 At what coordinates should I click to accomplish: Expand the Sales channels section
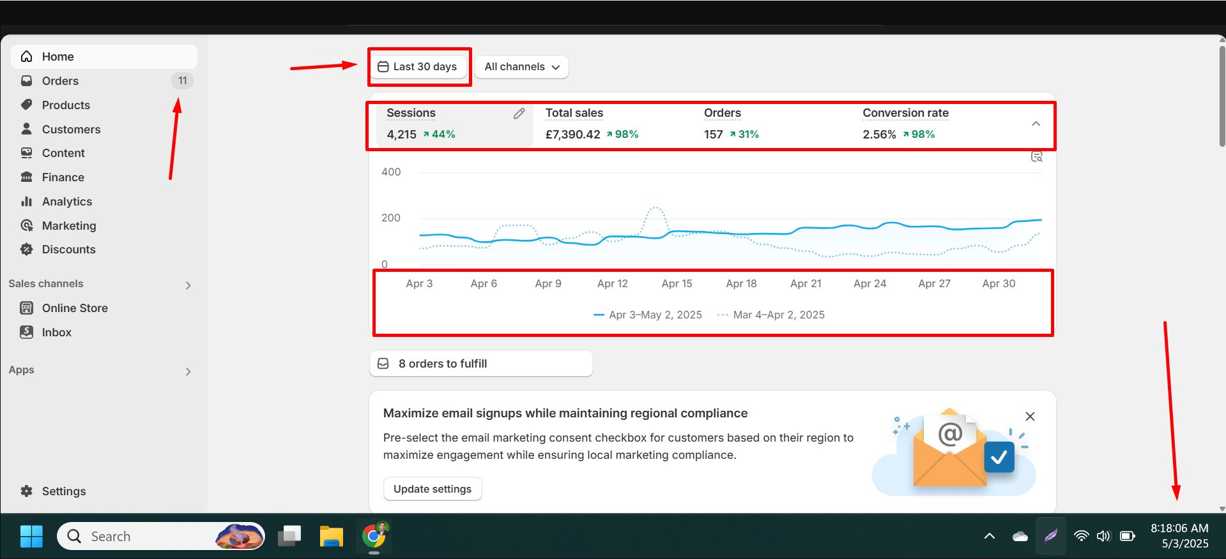pyautogui.click(x=188, y=285)
